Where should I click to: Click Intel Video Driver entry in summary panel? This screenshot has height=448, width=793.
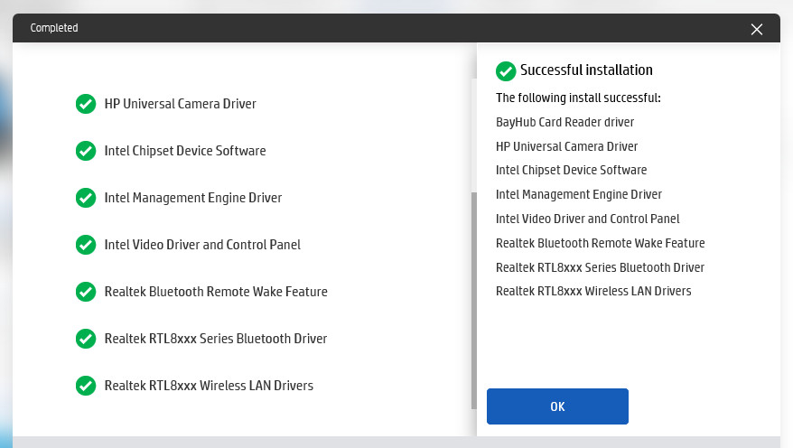pyautogui.click(x=588, y=219)
